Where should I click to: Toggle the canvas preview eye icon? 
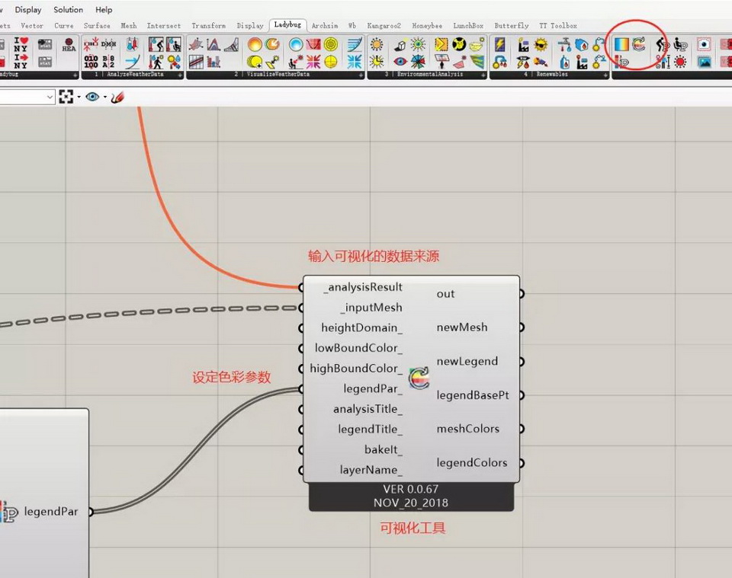coord(92,97)
